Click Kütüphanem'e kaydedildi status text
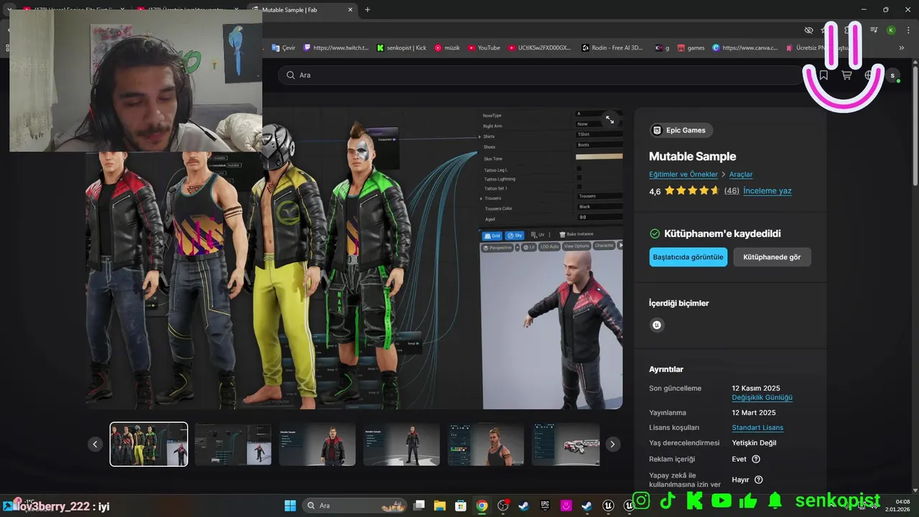Image resolution: width=919 pixels, height=517 pixels. pos(722,234)
